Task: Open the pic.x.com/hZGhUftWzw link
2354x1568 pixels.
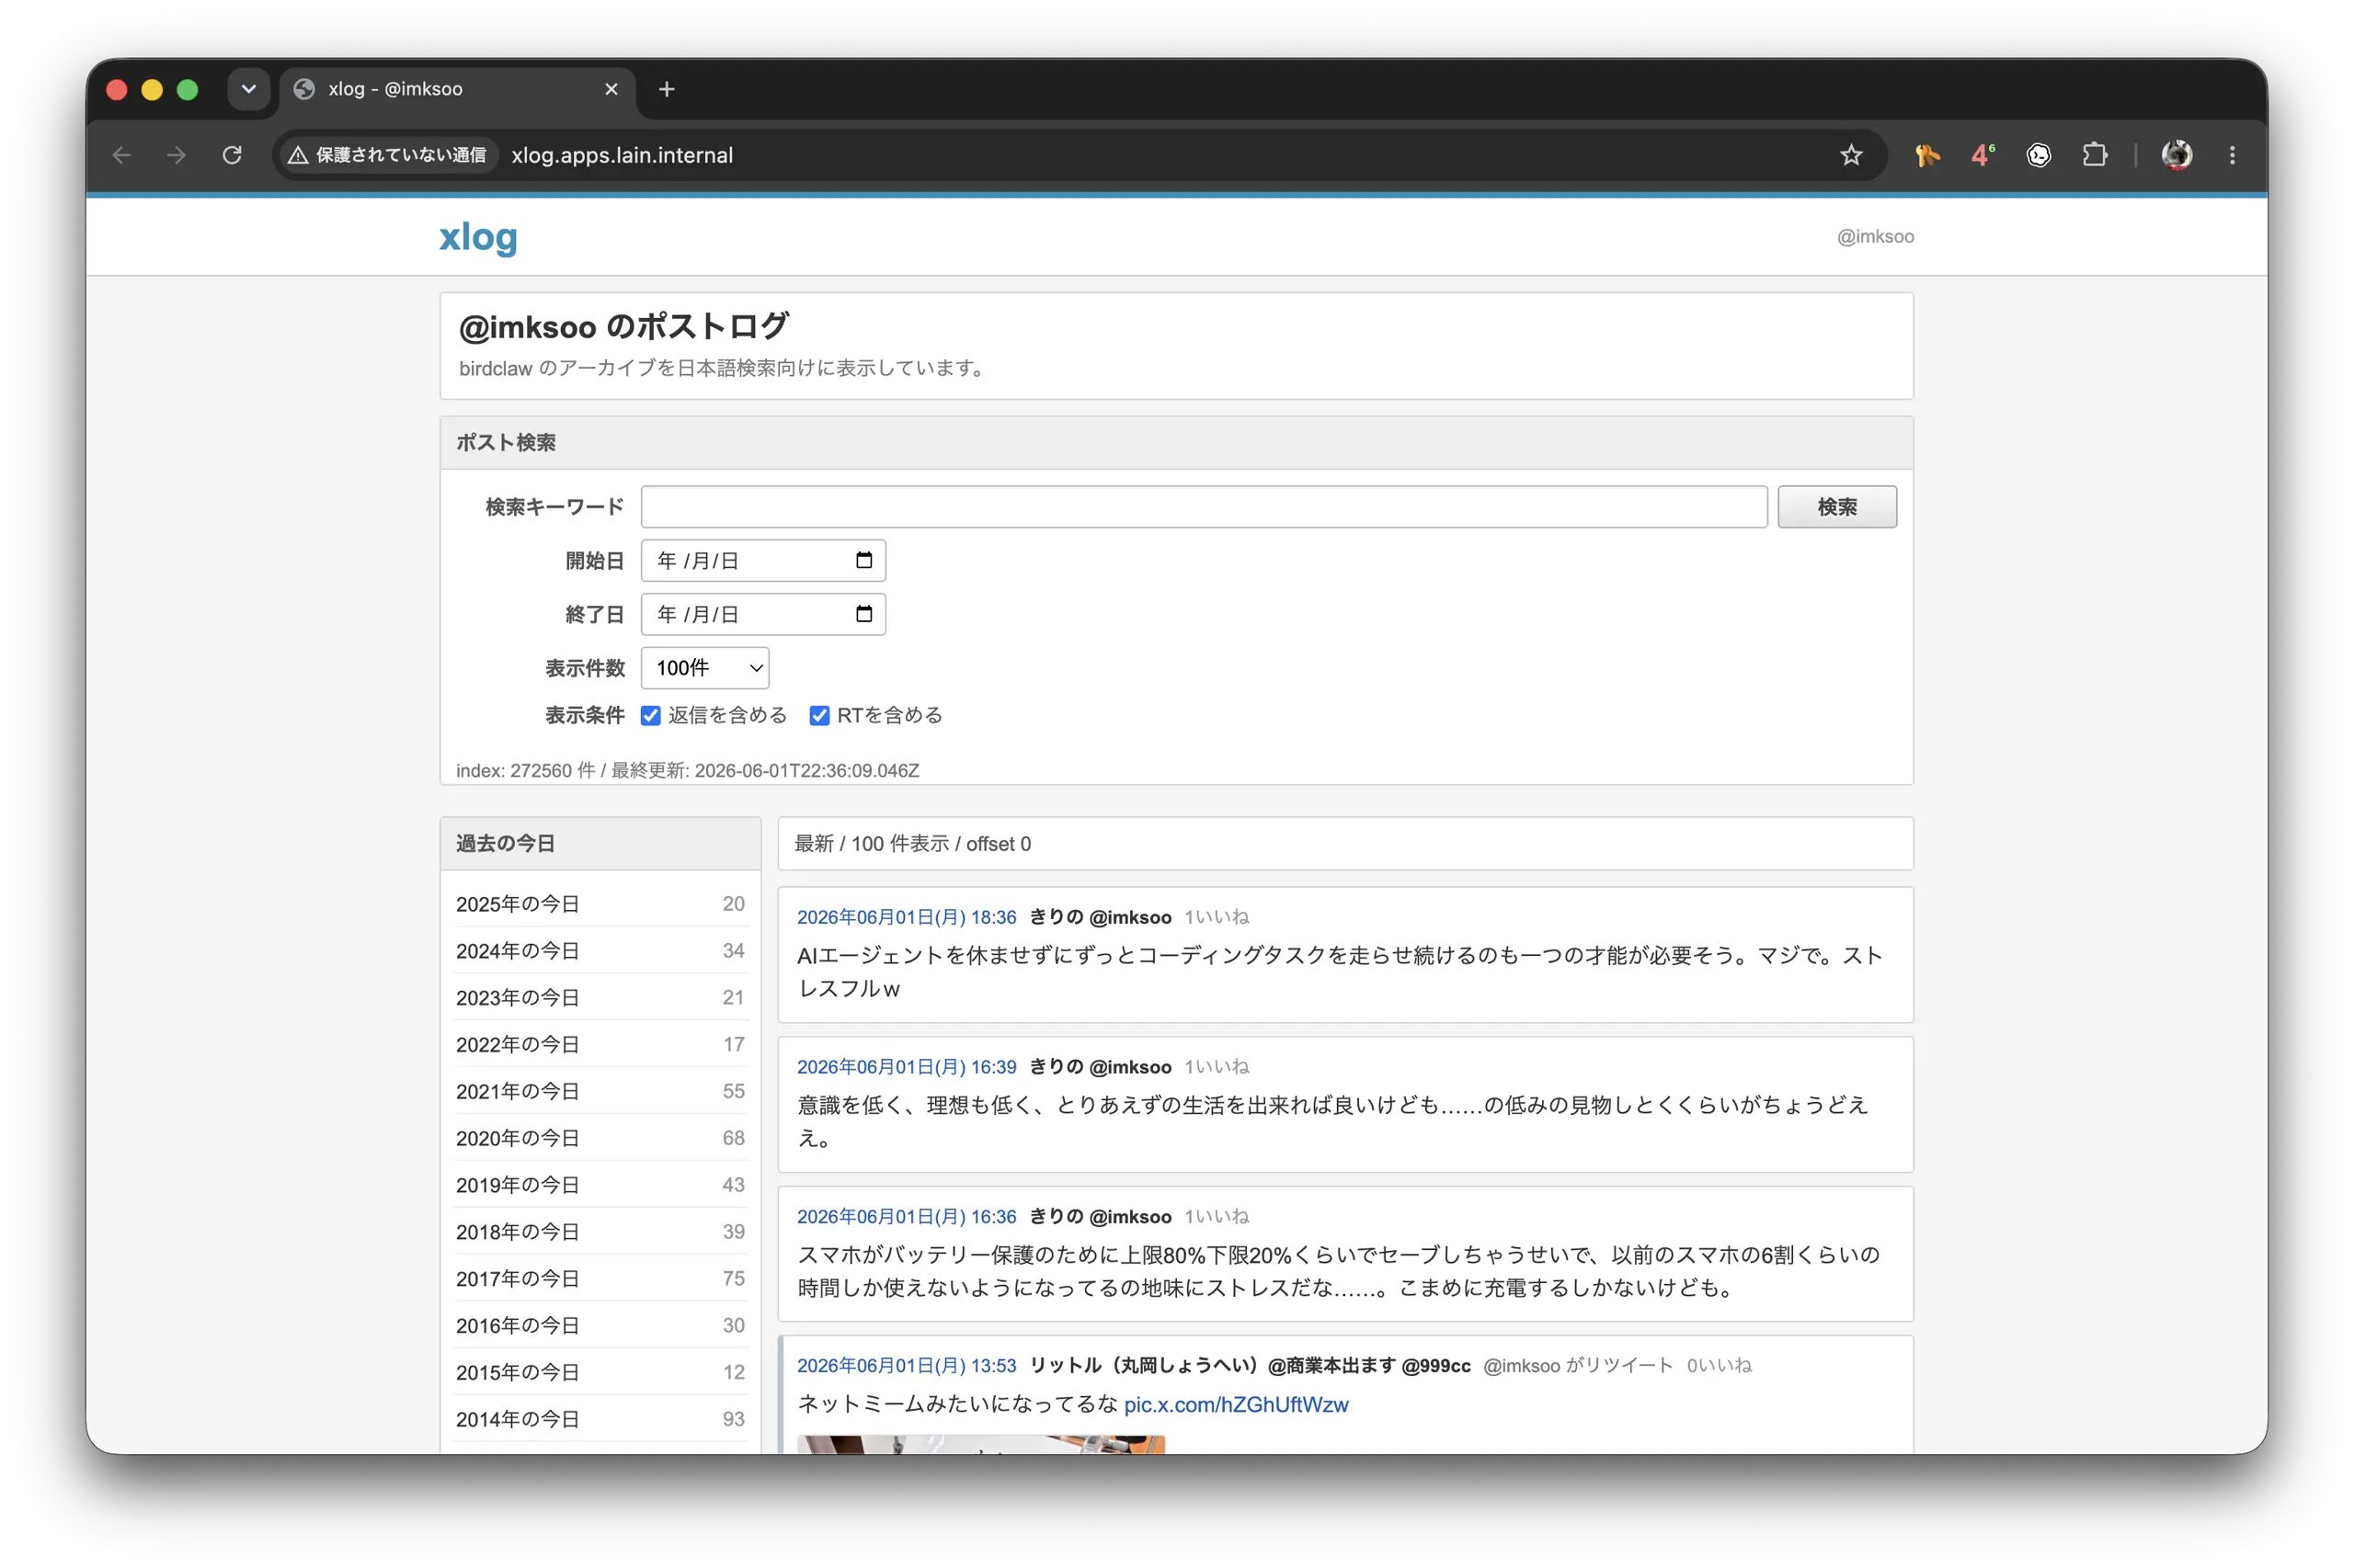Action: click(1236, 1405)
